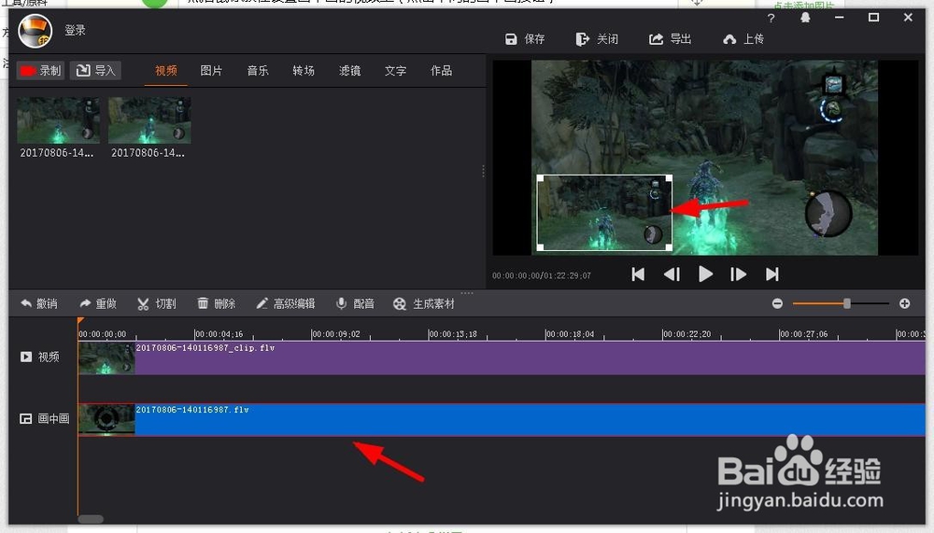Screen dimensions: 934x533
Task: Split the clip with 切割
Action: [157, 304]
